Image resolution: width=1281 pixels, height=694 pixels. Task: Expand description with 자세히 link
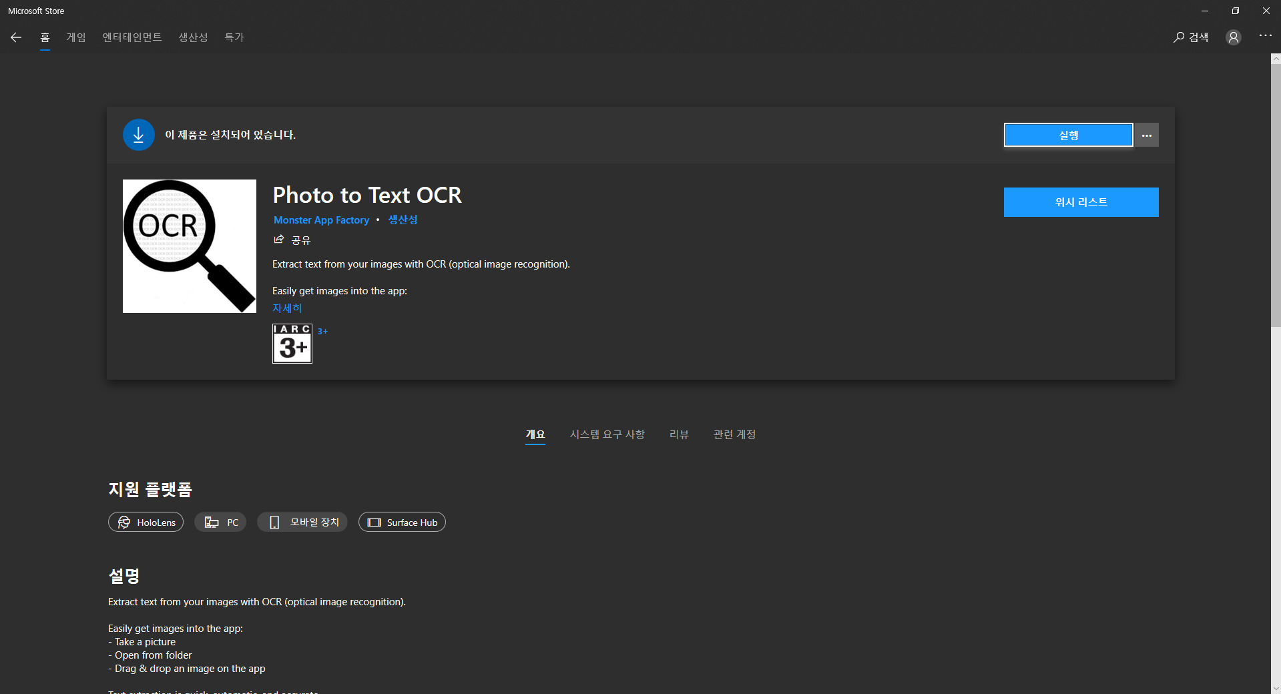tap(287, 308)
